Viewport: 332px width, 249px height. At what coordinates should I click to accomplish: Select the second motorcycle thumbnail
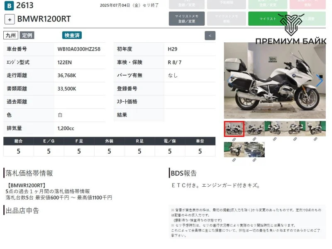coord(254,129)
